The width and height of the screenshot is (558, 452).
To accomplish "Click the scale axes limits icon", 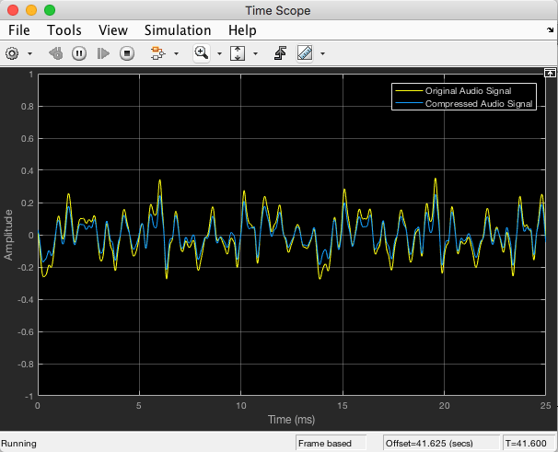I will pyautogui.click(x=238, y=53).
